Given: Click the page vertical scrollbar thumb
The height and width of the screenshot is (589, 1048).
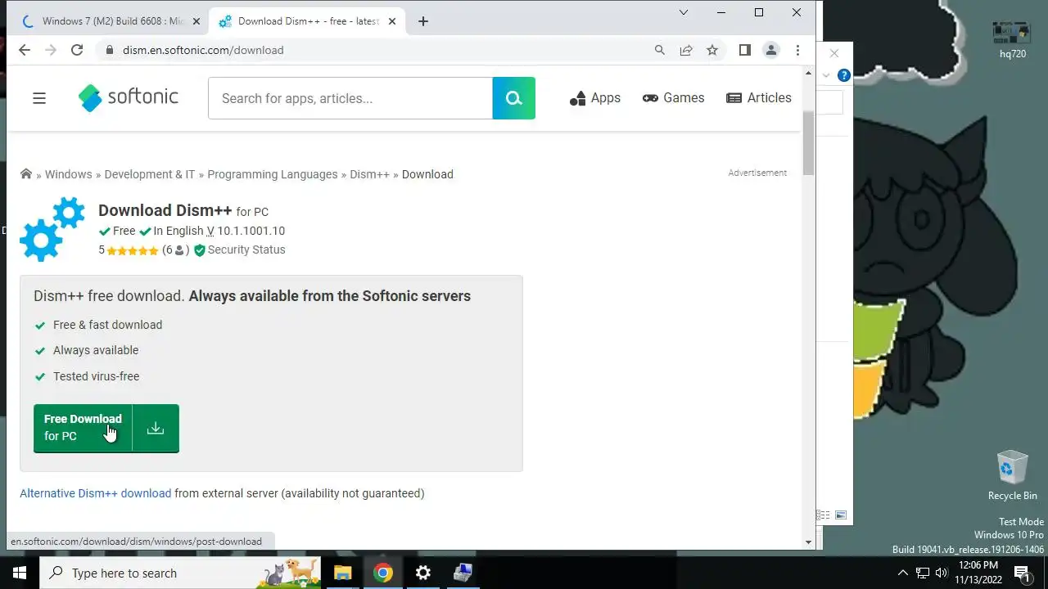Looking at the screenshot, I should [x=809, y=143].
